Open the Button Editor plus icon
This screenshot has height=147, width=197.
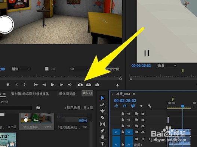(x=117, y=85)
